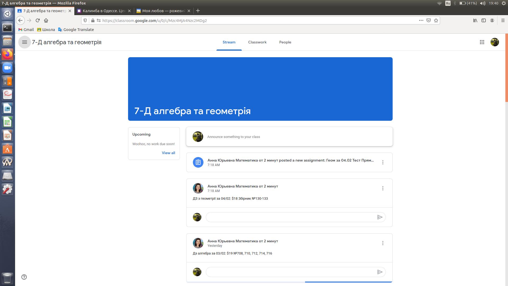Open the Classroom help question mark icon
This screenshot has height=286, width=508.
pyautogui.click(x=24, y=277)
